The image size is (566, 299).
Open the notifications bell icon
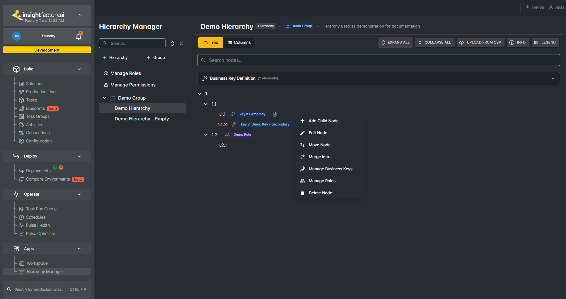[79, 36]
